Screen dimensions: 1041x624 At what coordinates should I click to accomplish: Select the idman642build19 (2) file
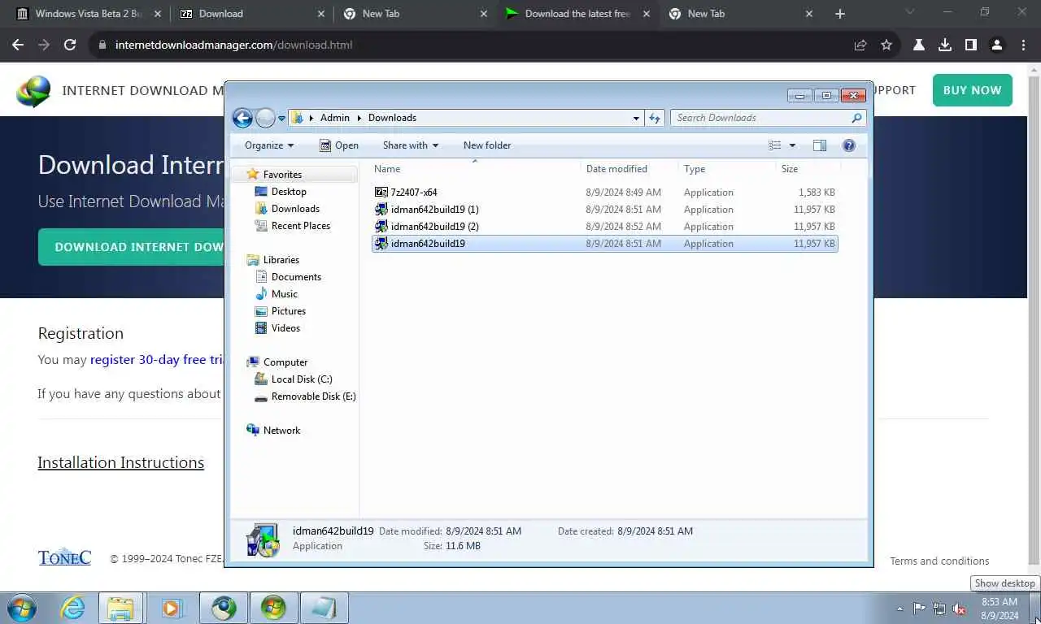pyautogui.click(x=605, y=227)
